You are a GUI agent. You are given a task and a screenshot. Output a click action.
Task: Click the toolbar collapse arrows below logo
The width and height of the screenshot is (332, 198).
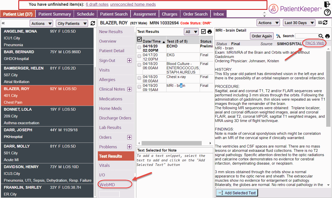pyautogui.click(x=264, y=14)
